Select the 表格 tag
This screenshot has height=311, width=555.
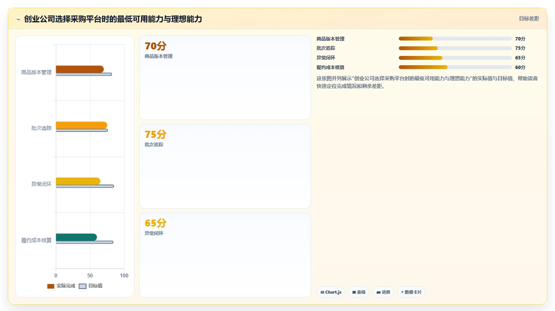(x=359, y=292)
